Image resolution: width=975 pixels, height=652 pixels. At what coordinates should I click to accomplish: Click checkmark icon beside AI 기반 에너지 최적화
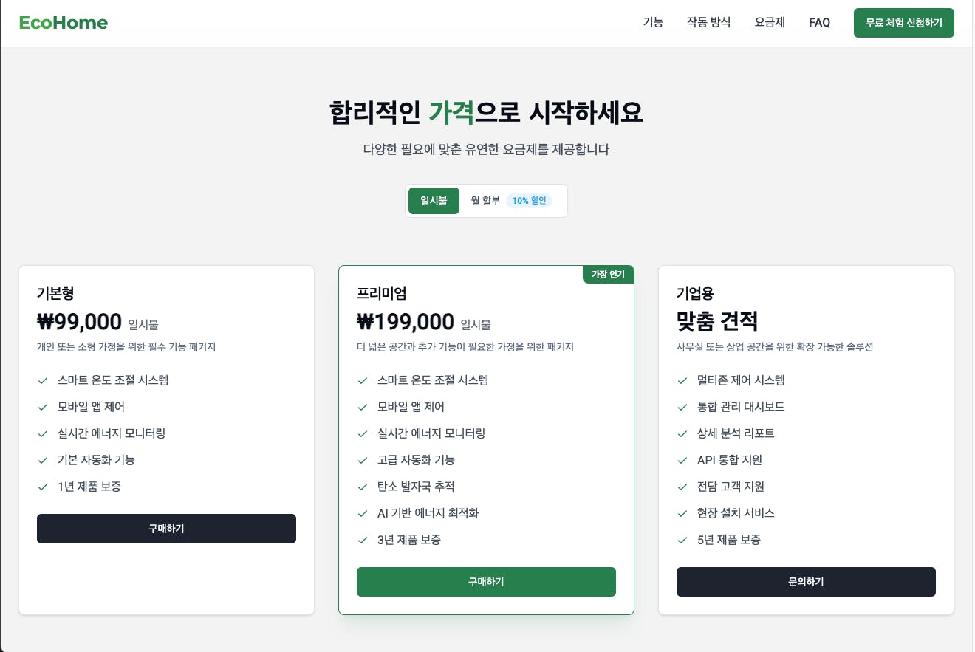pyautogui.click(x=363, y=514)
